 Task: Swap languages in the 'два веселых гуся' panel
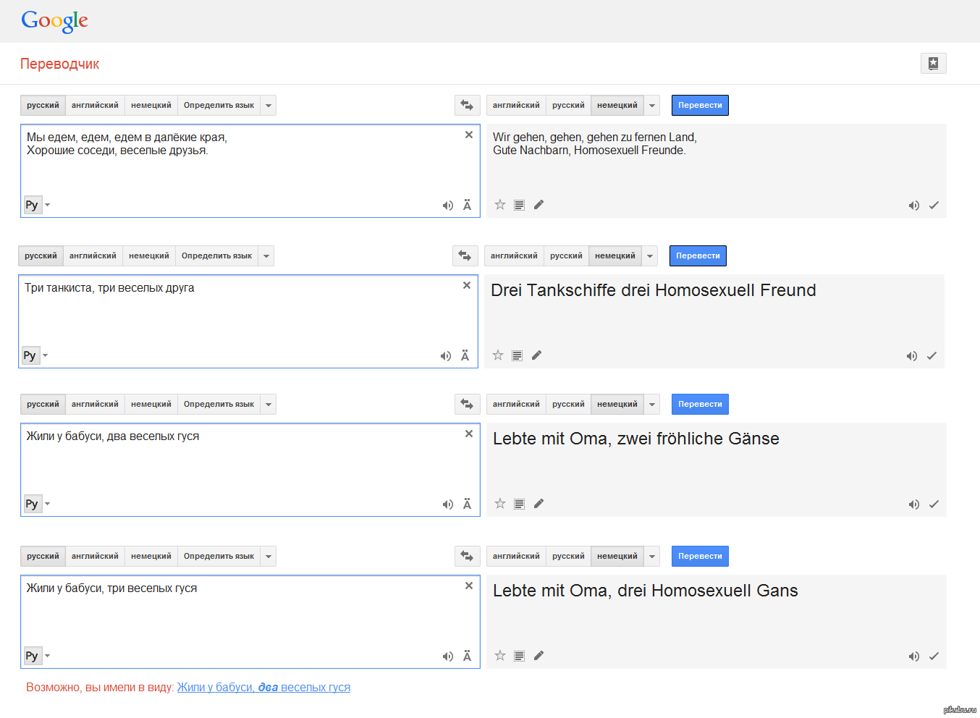pos(467,405)
